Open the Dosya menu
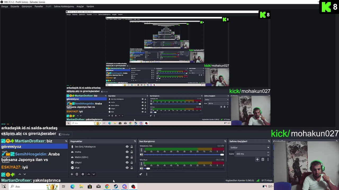 [x=5, y=6]
